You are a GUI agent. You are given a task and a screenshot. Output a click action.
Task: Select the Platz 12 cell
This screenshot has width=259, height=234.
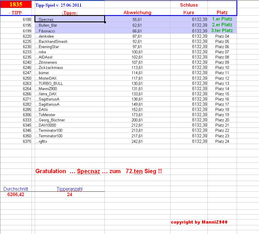(x=222, y=78)
